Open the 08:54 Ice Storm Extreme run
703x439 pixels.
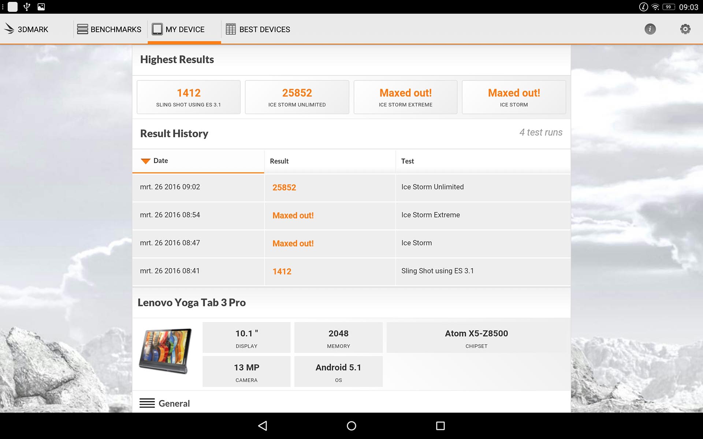pos(351,215)
